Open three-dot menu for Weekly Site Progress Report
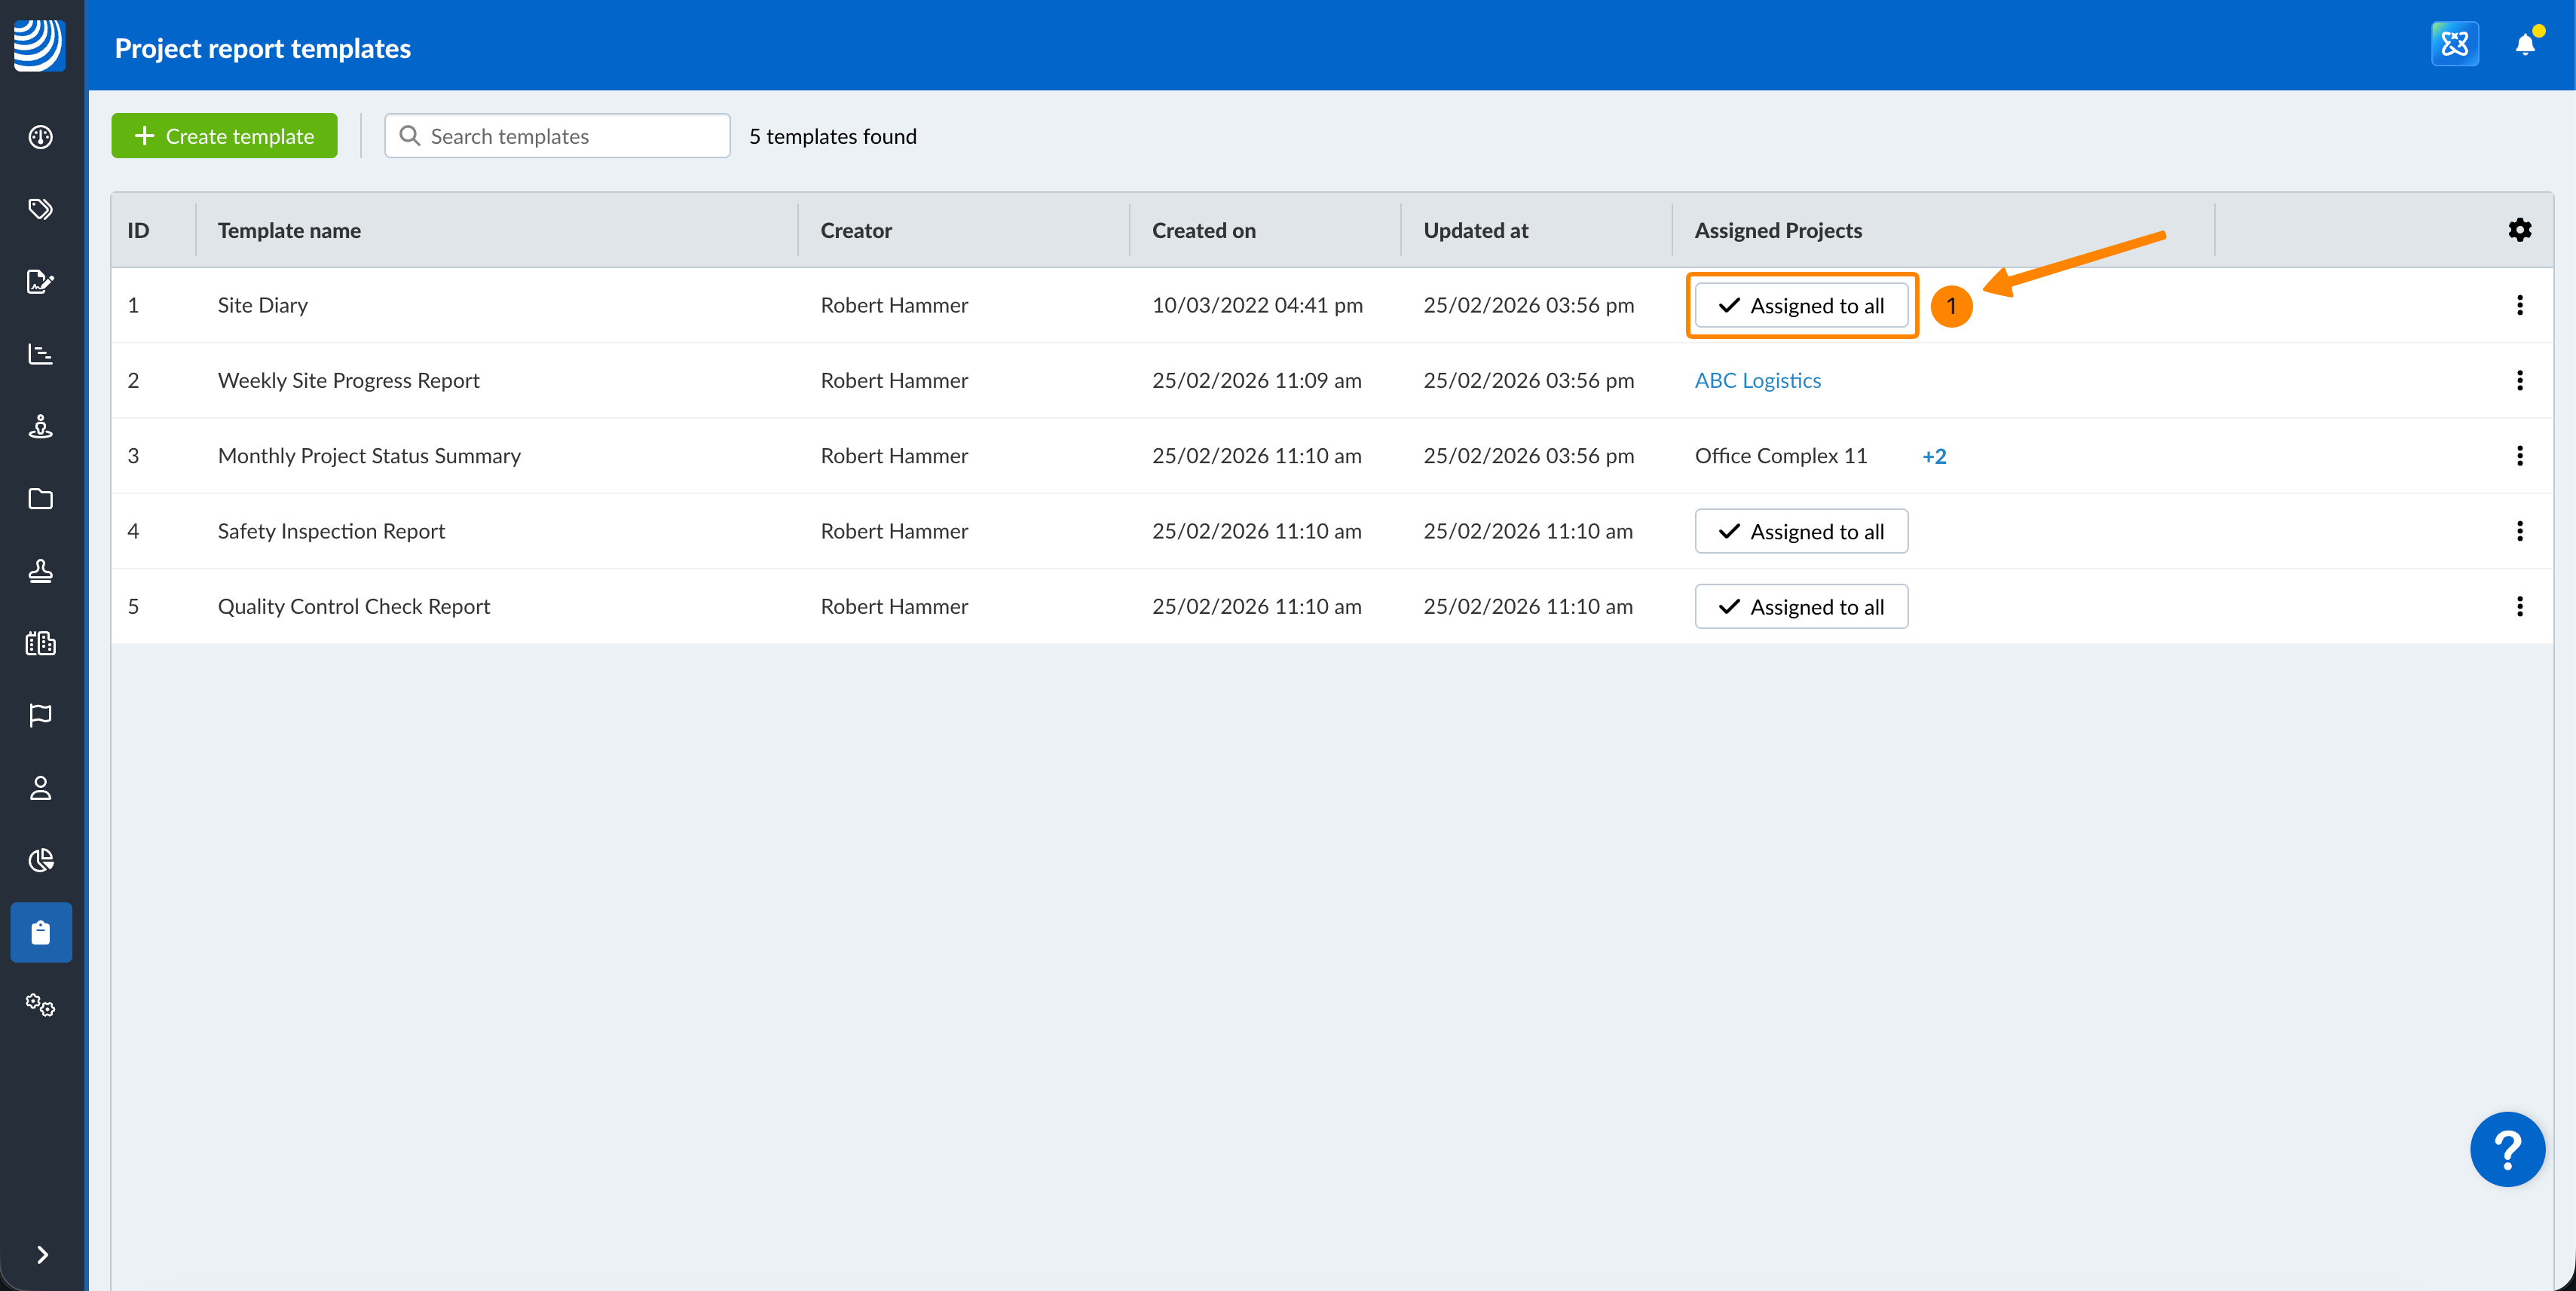The image size is (2576, 1291). point(2519,380)
